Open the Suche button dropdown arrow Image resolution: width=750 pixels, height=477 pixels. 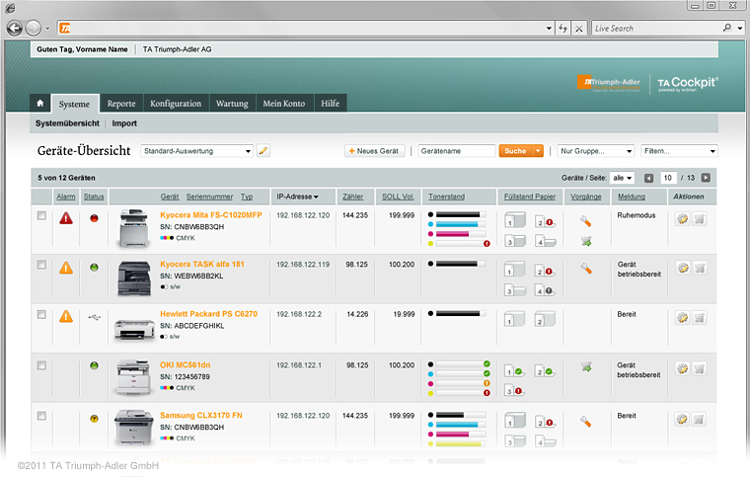[x=538, y=151]
